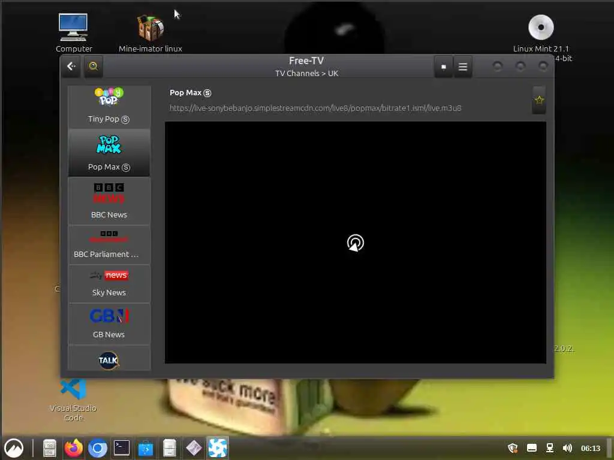Open the Linux Mint start menu
The width and height of the screenshot is (614, 460).
click(14, 448)
